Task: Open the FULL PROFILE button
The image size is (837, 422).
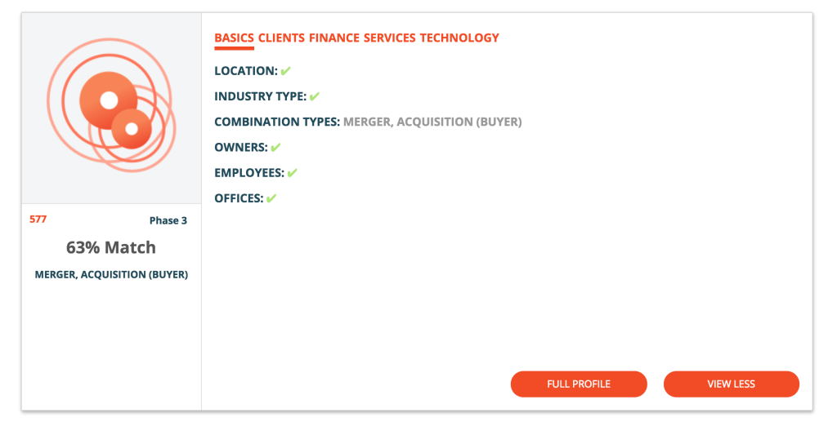Action: 579,384
